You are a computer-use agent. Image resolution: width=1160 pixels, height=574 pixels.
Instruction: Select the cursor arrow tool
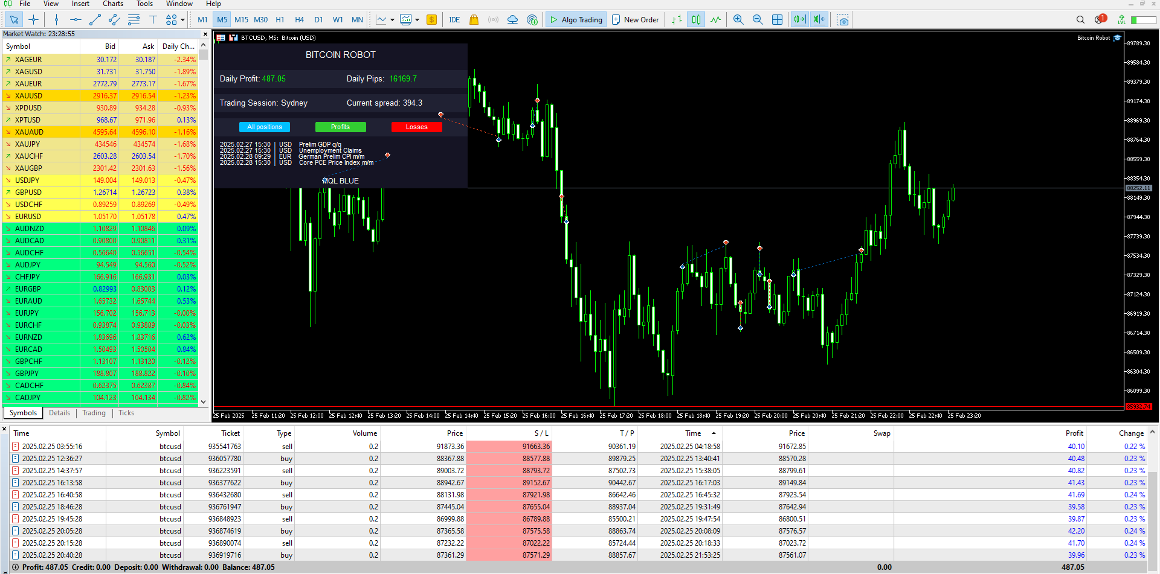[14, 20]
